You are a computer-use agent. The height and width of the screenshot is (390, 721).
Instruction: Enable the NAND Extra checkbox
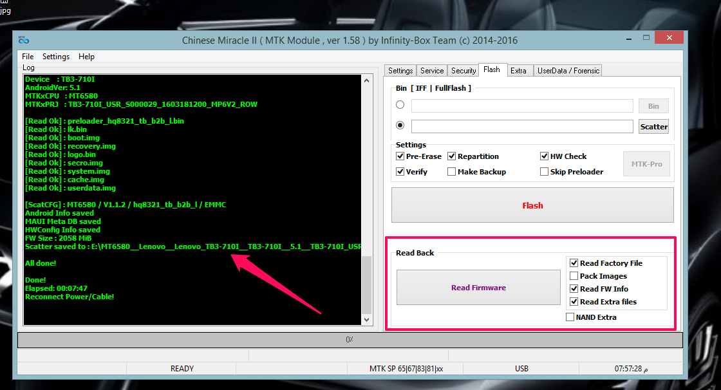coord(570,317)
